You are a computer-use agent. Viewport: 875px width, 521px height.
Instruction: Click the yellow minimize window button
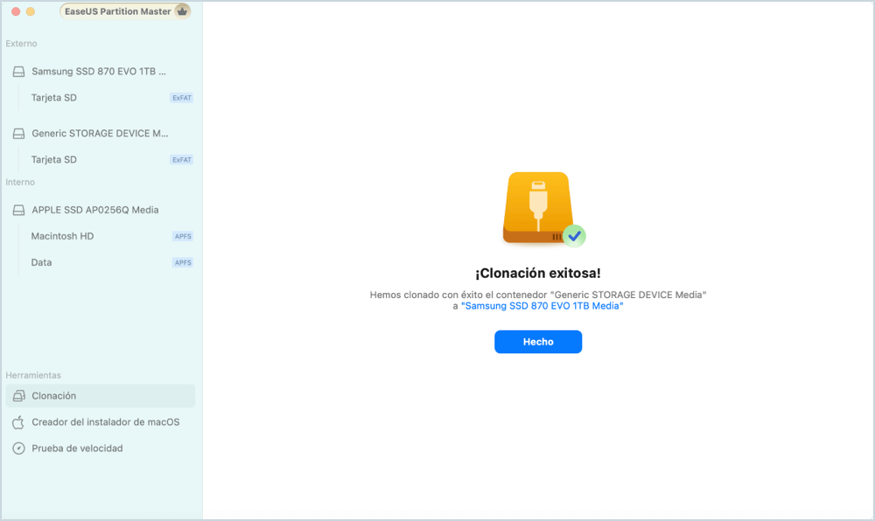[30, 11]
